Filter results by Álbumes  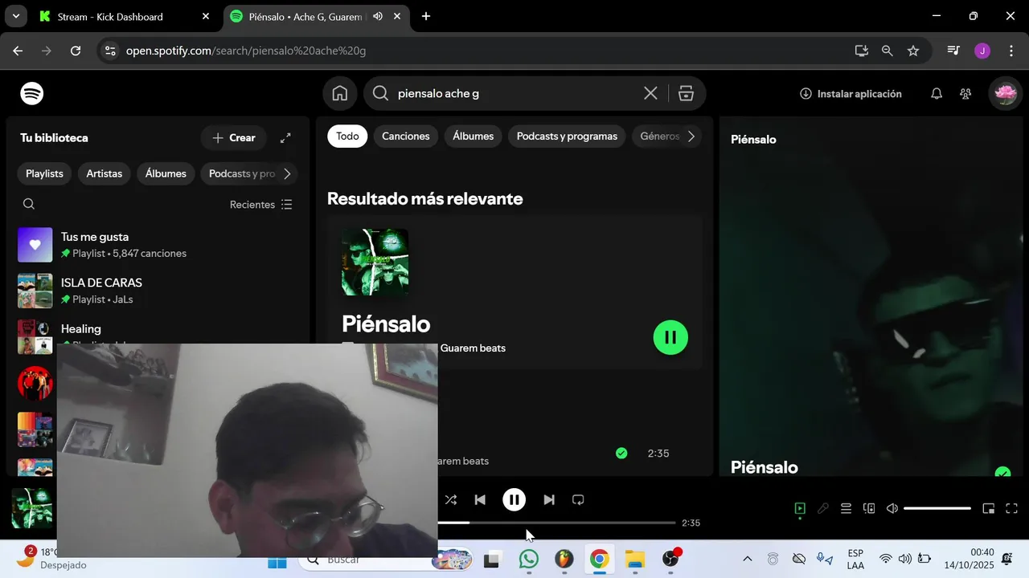(x=473, y=136)
